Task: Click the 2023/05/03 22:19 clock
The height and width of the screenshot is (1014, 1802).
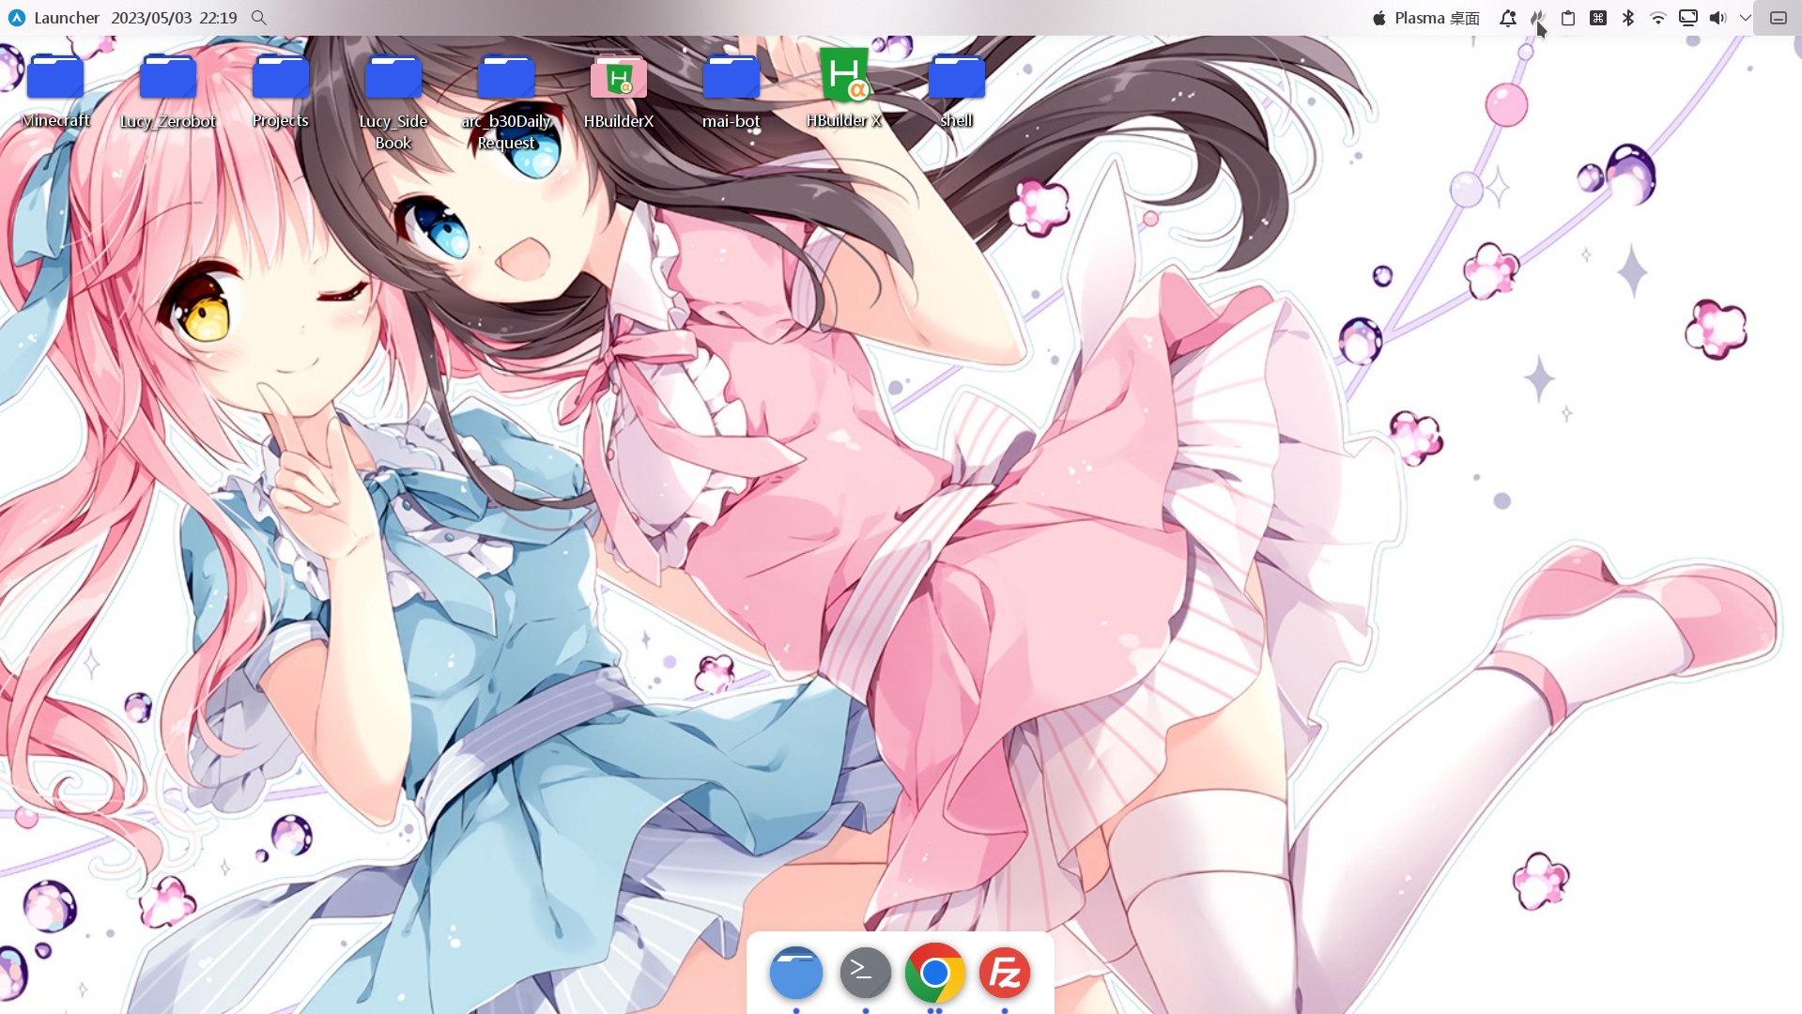Action: coord(174,18)
